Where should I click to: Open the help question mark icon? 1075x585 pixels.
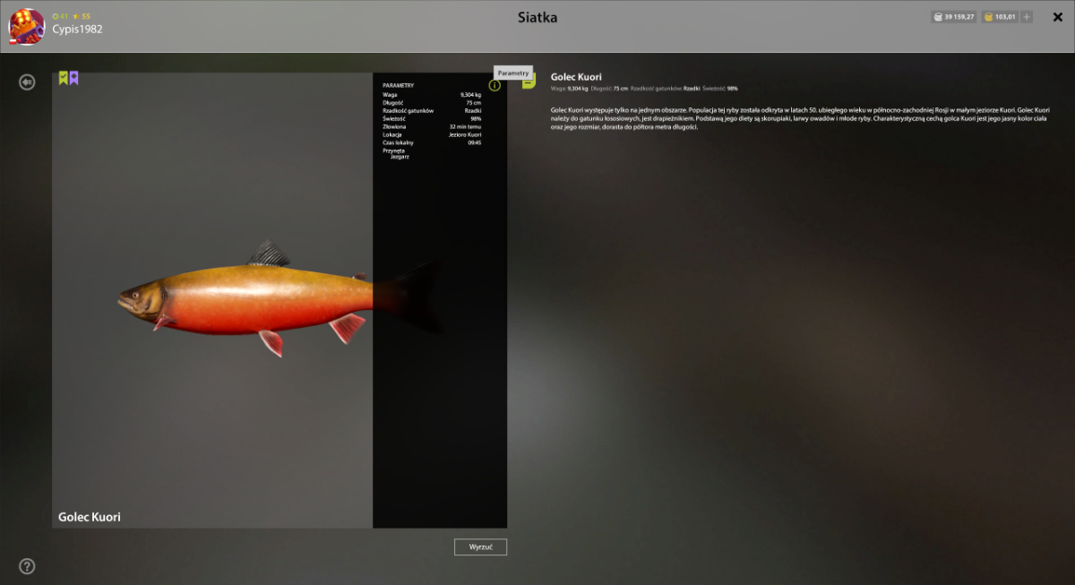[x=28, y=566]
